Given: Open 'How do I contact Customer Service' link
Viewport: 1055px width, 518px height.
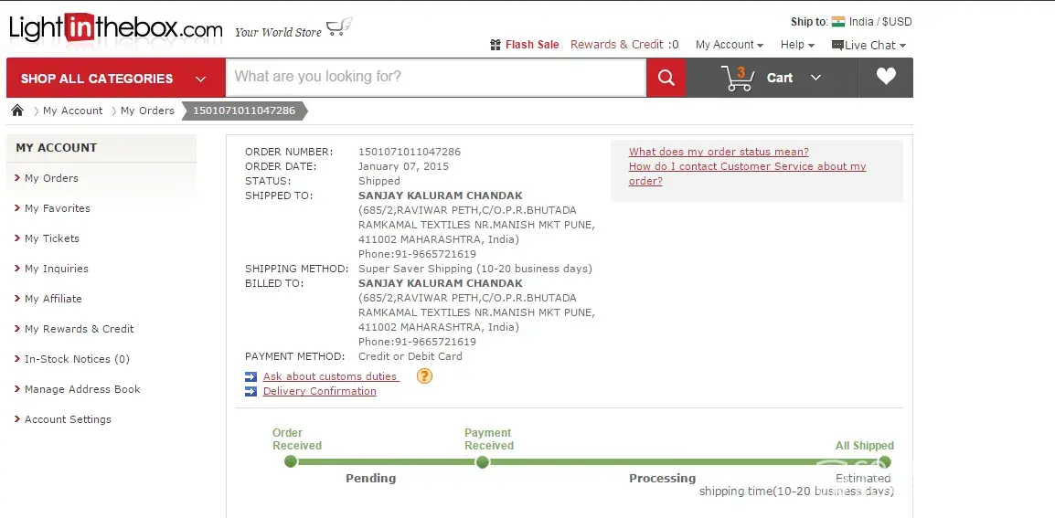Looking at the screenshot, I should [747, 174].
